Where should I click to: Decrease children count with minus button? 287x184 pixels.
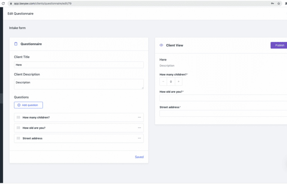point(163,82)
